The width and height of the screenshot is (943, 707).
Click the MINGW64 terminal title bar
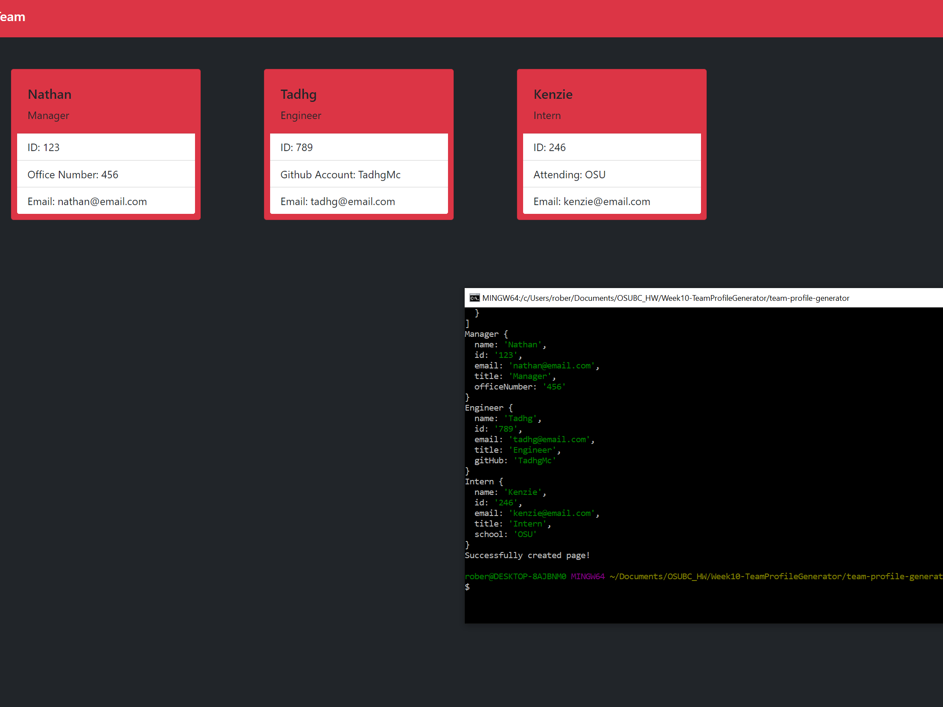pyautogui.click(x=665, y=298)
